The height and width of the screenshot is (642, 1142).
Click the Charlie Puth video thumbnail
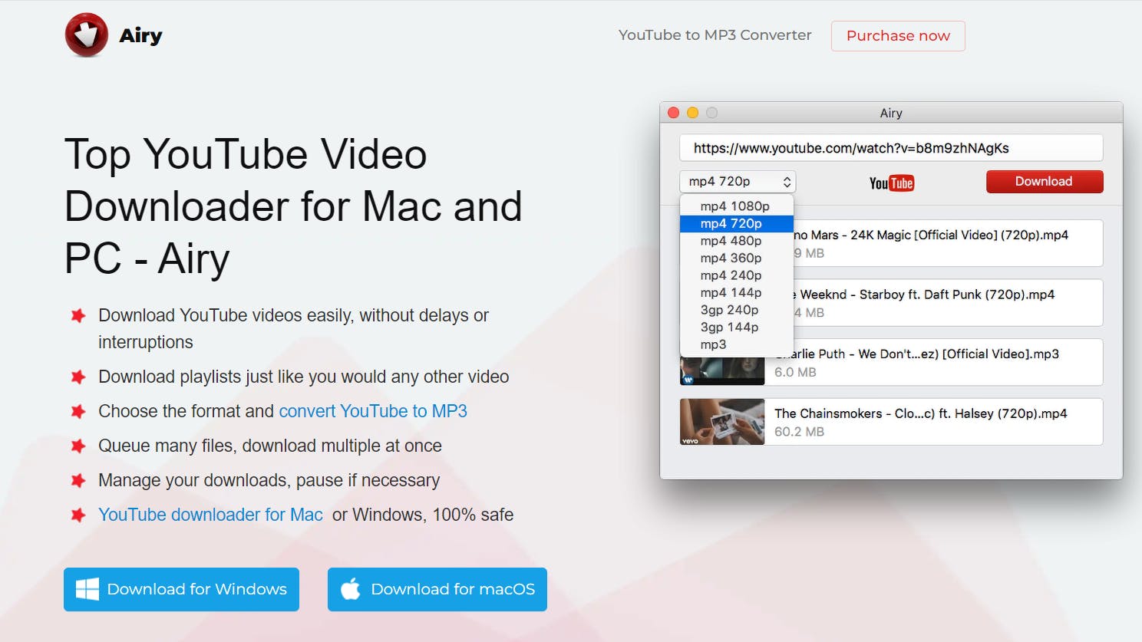click(722, 370)
